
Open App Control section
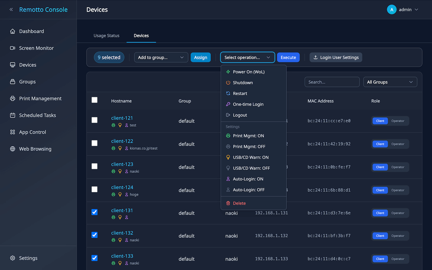tap(32, 132)
